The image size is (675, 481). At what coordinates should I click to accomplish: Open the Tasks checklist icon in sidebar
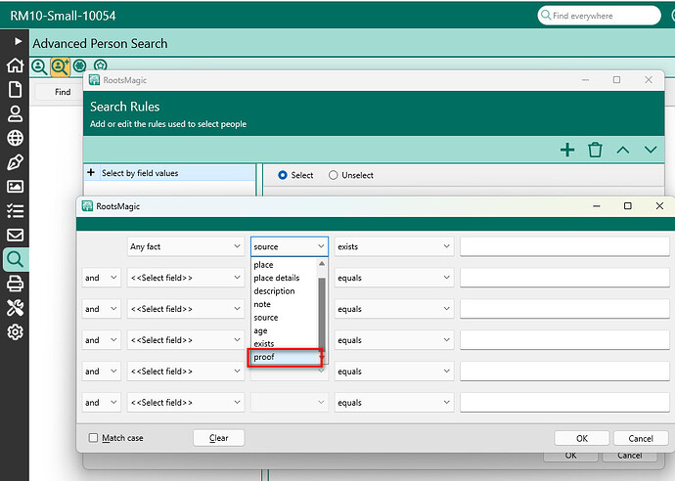[x=15, y=210]
